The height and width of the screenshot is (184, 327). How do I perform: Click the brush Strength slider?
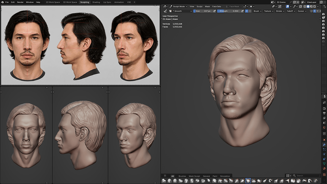pos(229,11)
